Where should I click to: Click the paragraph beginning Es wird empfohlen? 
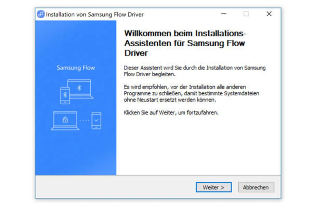coord(191,93)
